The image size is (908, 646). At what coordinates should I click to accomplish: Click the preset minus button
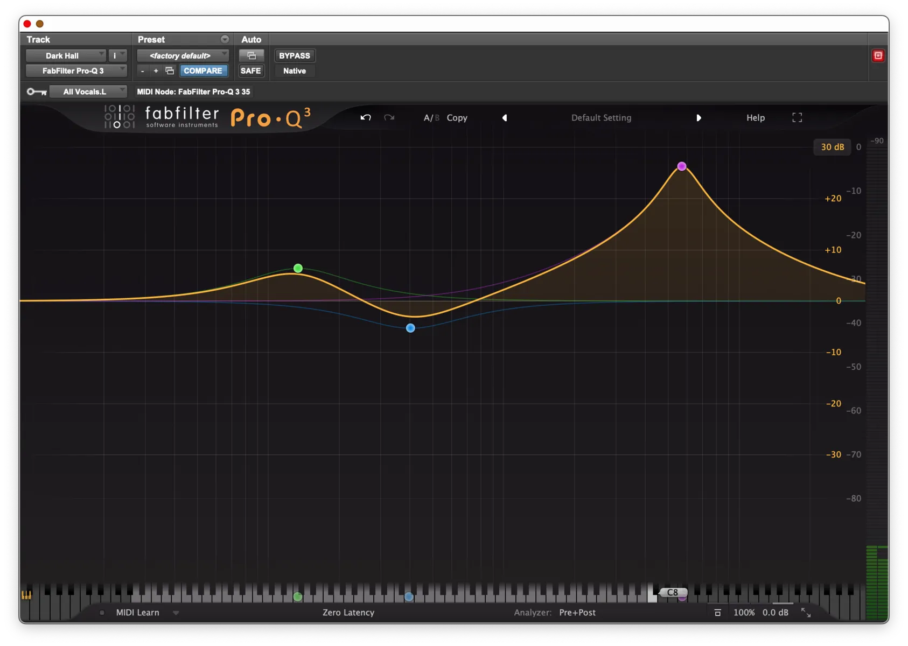click(142, 71)
